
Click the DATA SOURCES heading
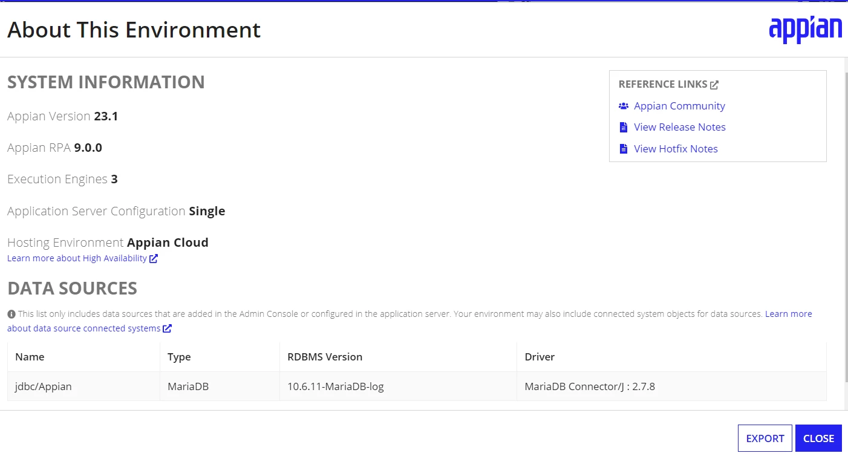pyautogui.click(x=72, y=288)
